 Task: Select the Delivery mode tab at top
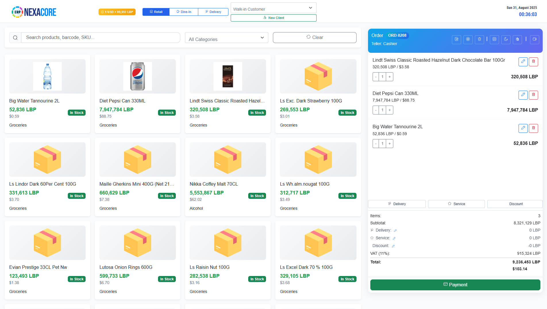[213, 12]
